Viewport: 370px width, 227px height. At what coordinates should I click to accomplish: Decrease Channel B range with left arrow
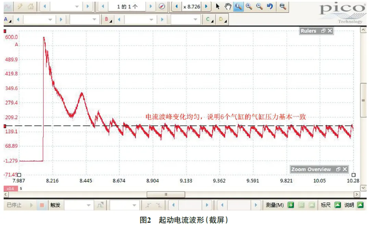tap(119, 19)
